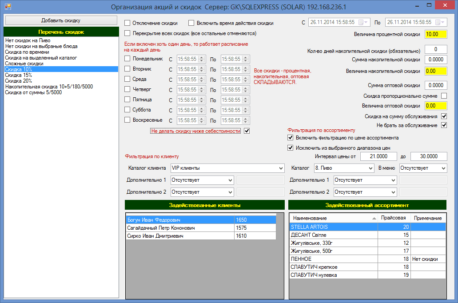Select 'СЛАВУТИЧ крепкое' assortment row
This screenshot has height=303, width=458.
368,267
